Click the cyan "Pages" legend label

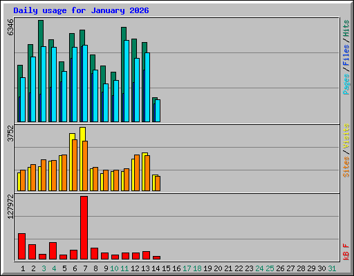point(346,84)
